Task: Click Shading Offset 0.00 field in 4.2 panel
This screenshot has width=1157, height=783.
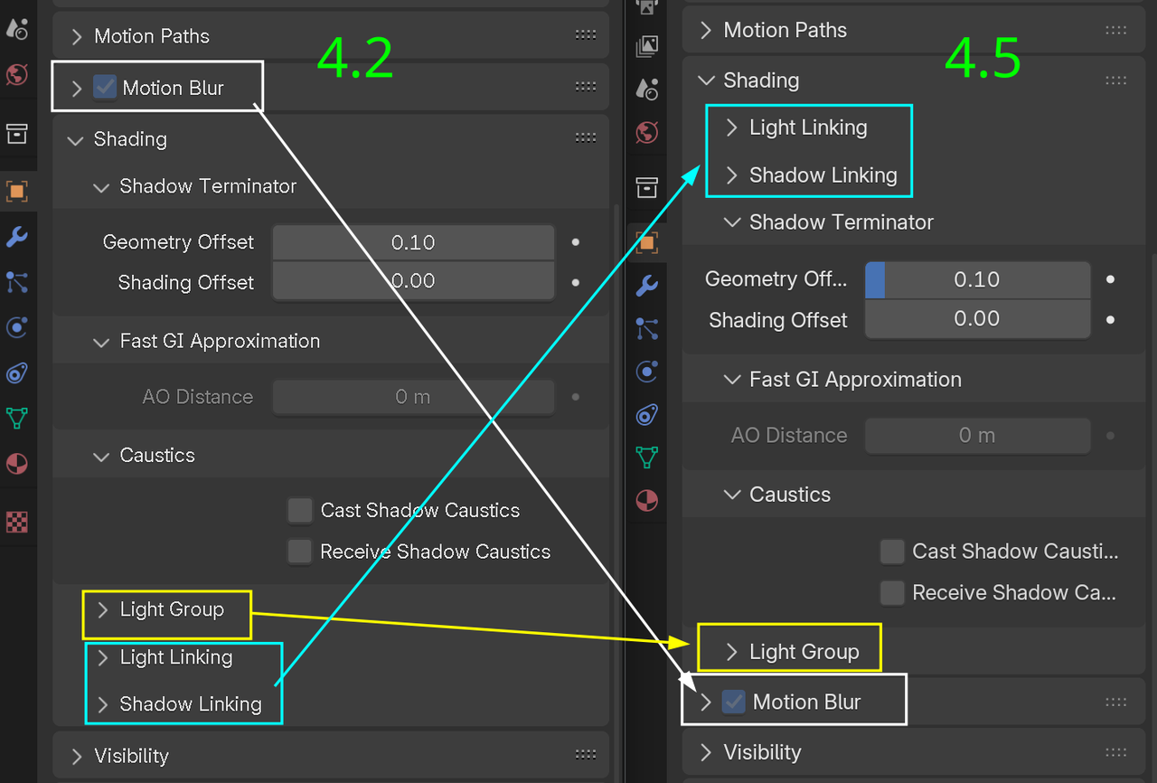Action: tap(413, 281)
